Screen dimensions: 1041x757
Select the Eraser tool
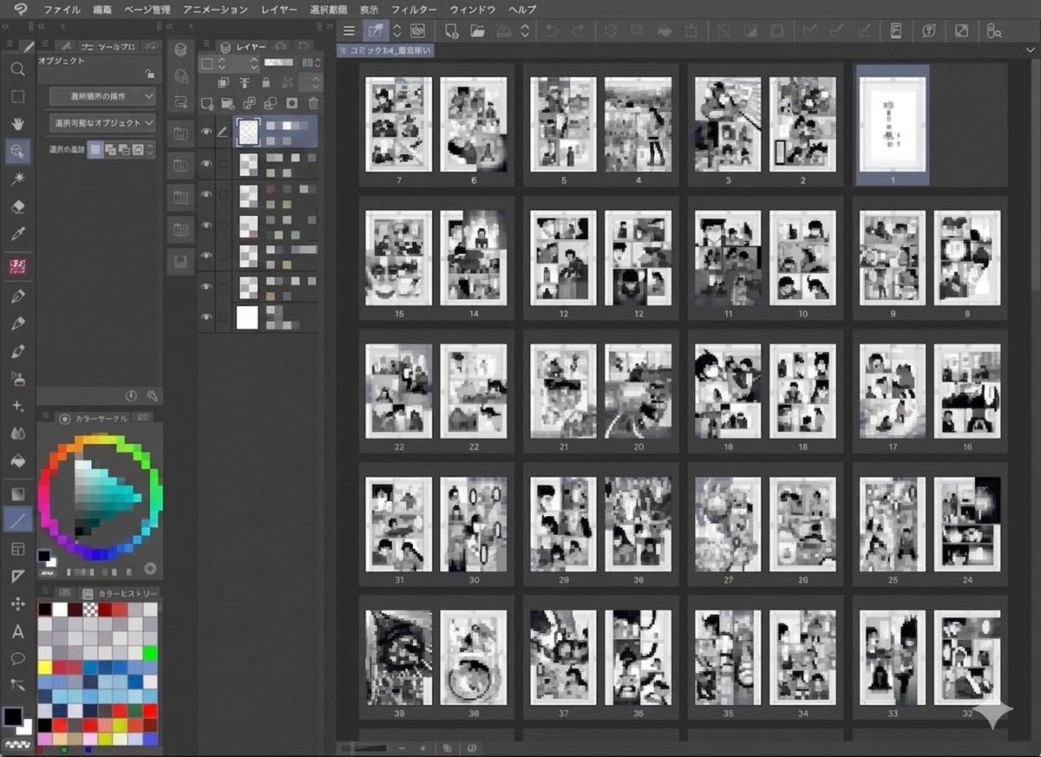point(17,206)
